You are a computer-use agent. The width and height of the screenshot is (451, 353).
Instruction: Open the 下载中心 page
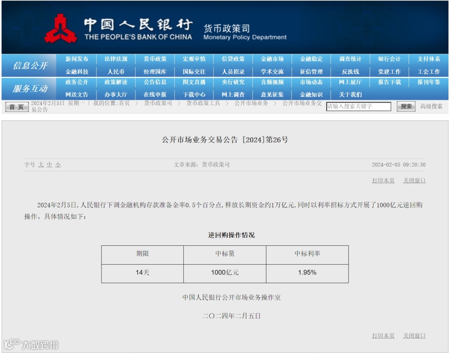pyautogui.click(x=194, y=95)
